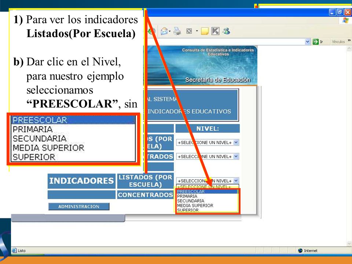Click the Secretaría de Educación header text
Screen dimensions: 352x264
pyautogui.click(x=217, y=80)
